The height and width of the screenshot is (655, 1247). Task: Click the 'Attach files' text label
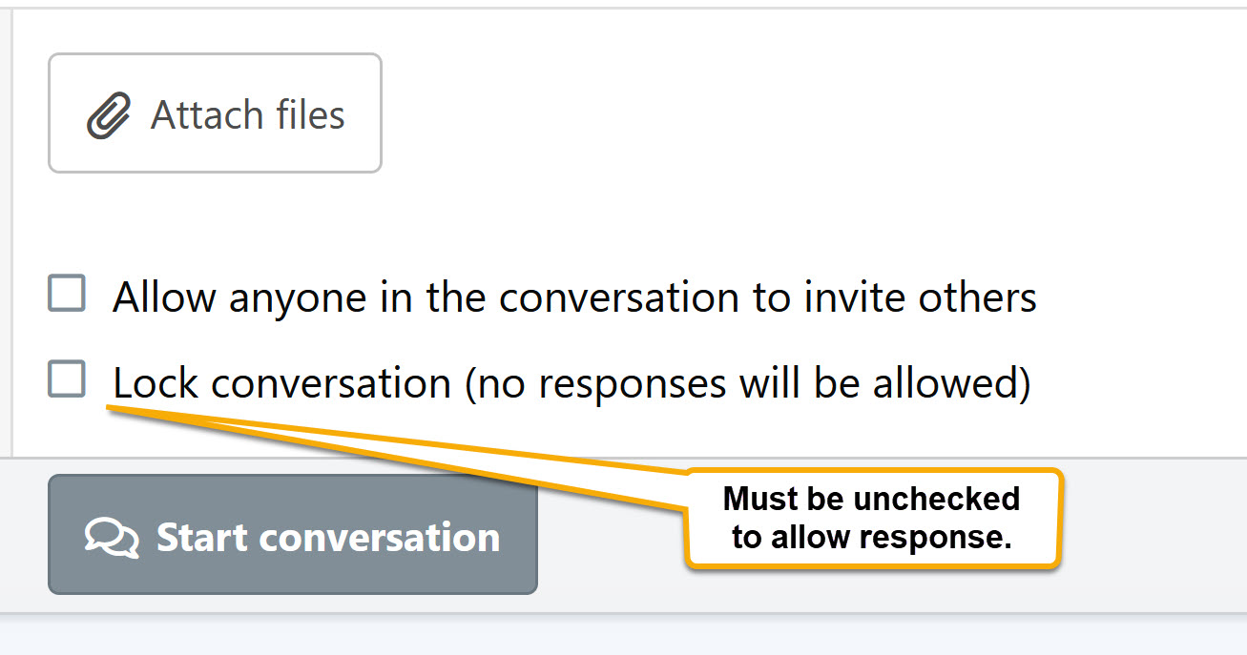click(x=248, y=115)
